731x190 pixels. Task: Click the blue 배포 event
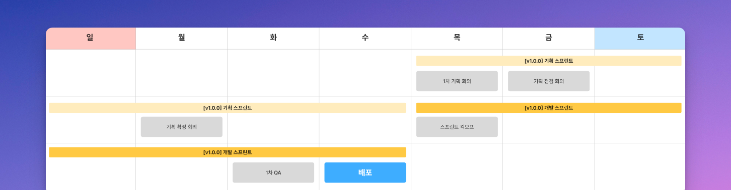tap(365, 172)
